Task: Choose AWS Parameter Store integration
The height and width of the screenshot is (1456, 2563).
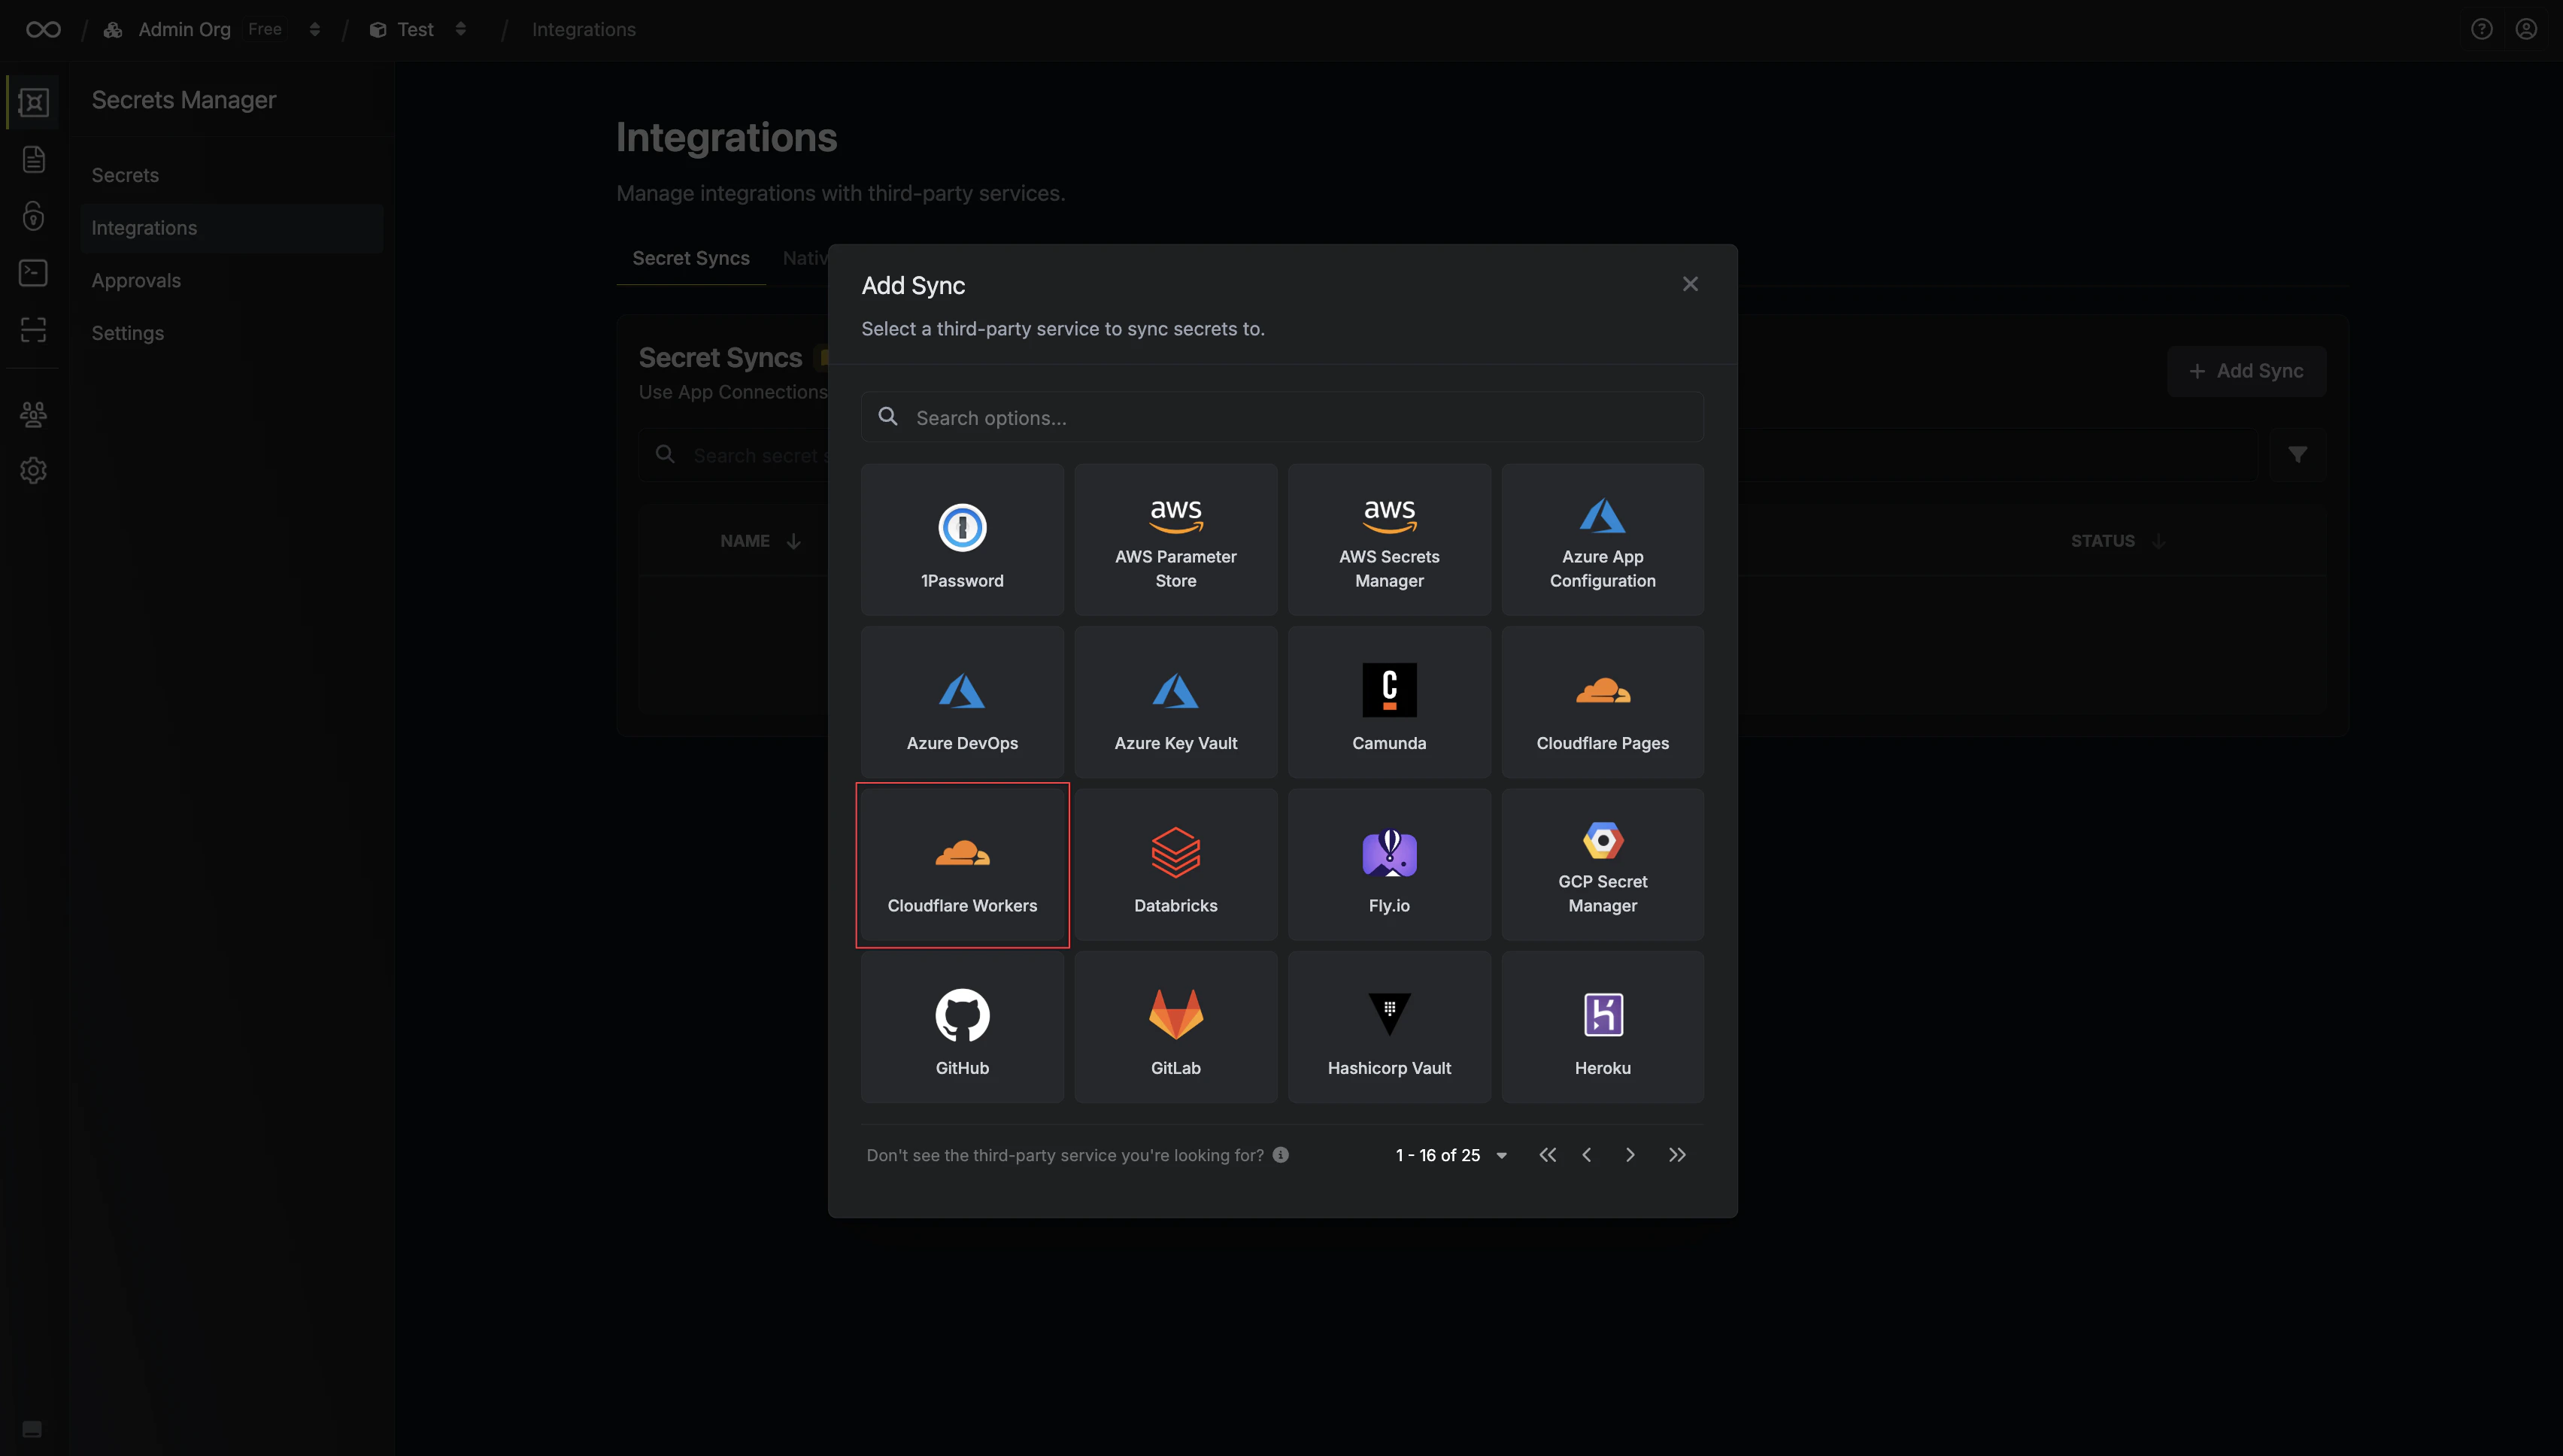Action: coord(1176,539)
